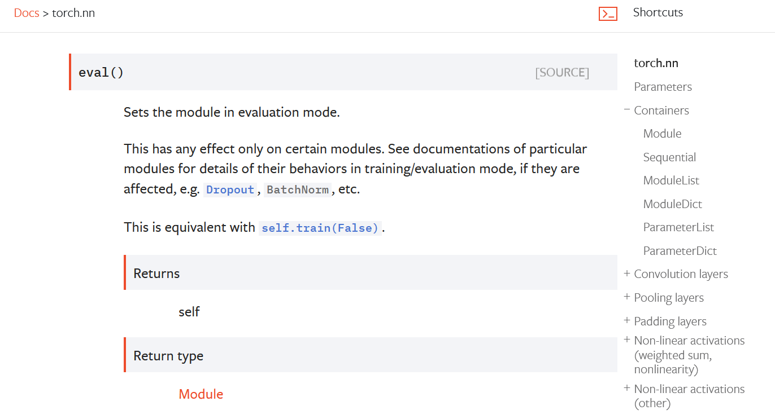The width and height of the screenshot is (775, 419).
Task: View eval() source via SOURCE link
Action: click(562, 72)
